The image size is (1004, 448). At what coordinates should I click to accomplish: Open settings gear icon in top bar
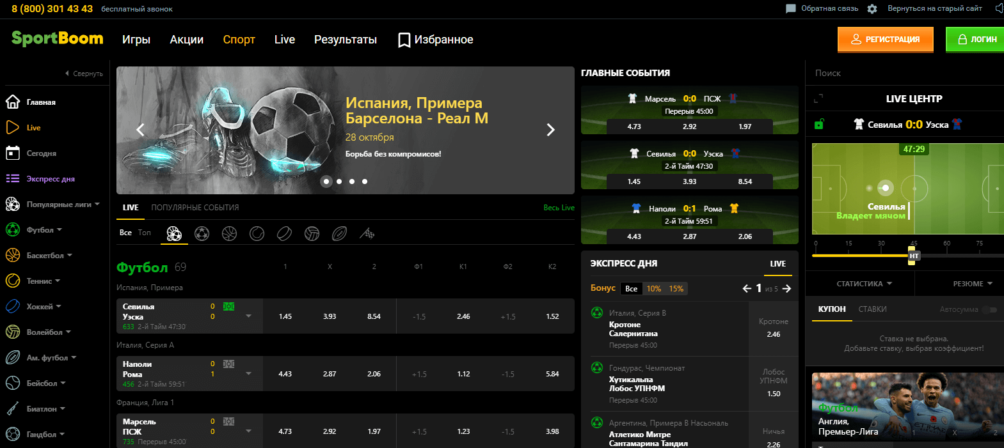coord(872,9)
